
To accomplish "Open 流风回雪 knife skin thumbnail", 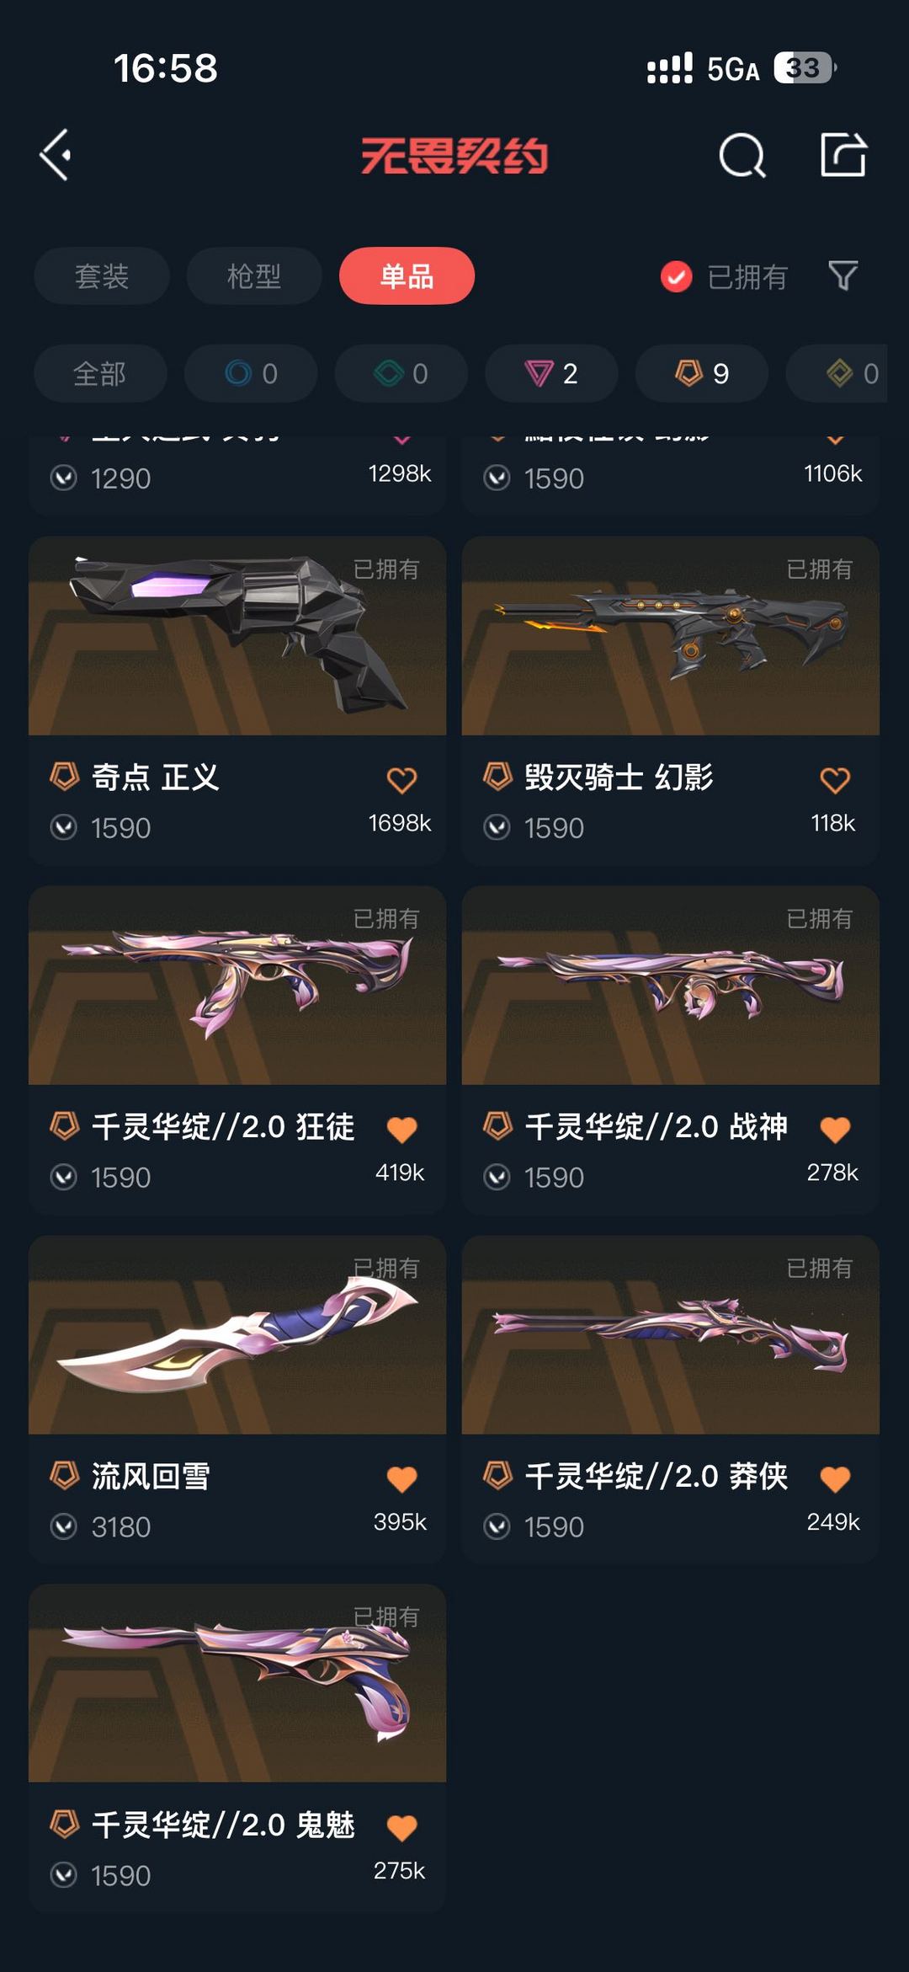I will pyautogui.click(x=237, y=1335).
